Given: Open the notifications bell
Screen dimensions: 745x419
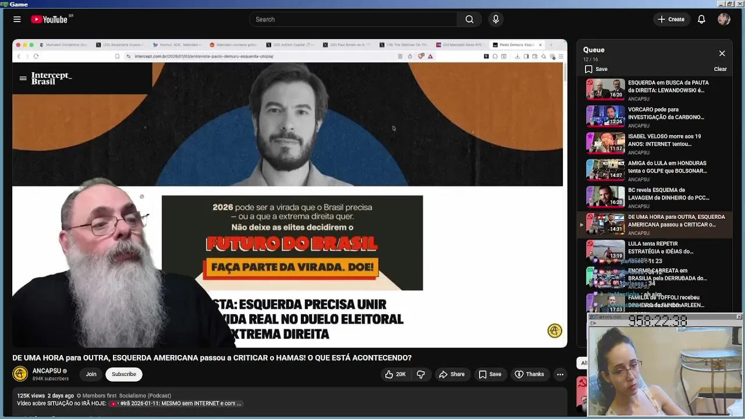Looking at the screenshot, I should 701,19.
